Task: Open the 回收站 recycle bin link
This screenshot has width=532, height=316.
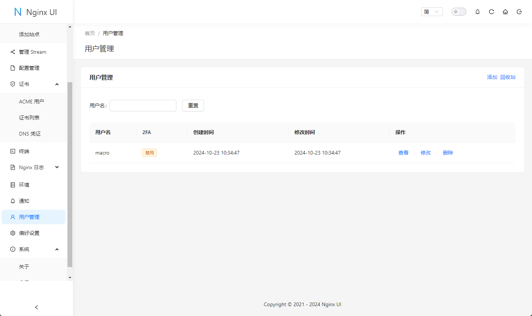Action: point(508,77)
